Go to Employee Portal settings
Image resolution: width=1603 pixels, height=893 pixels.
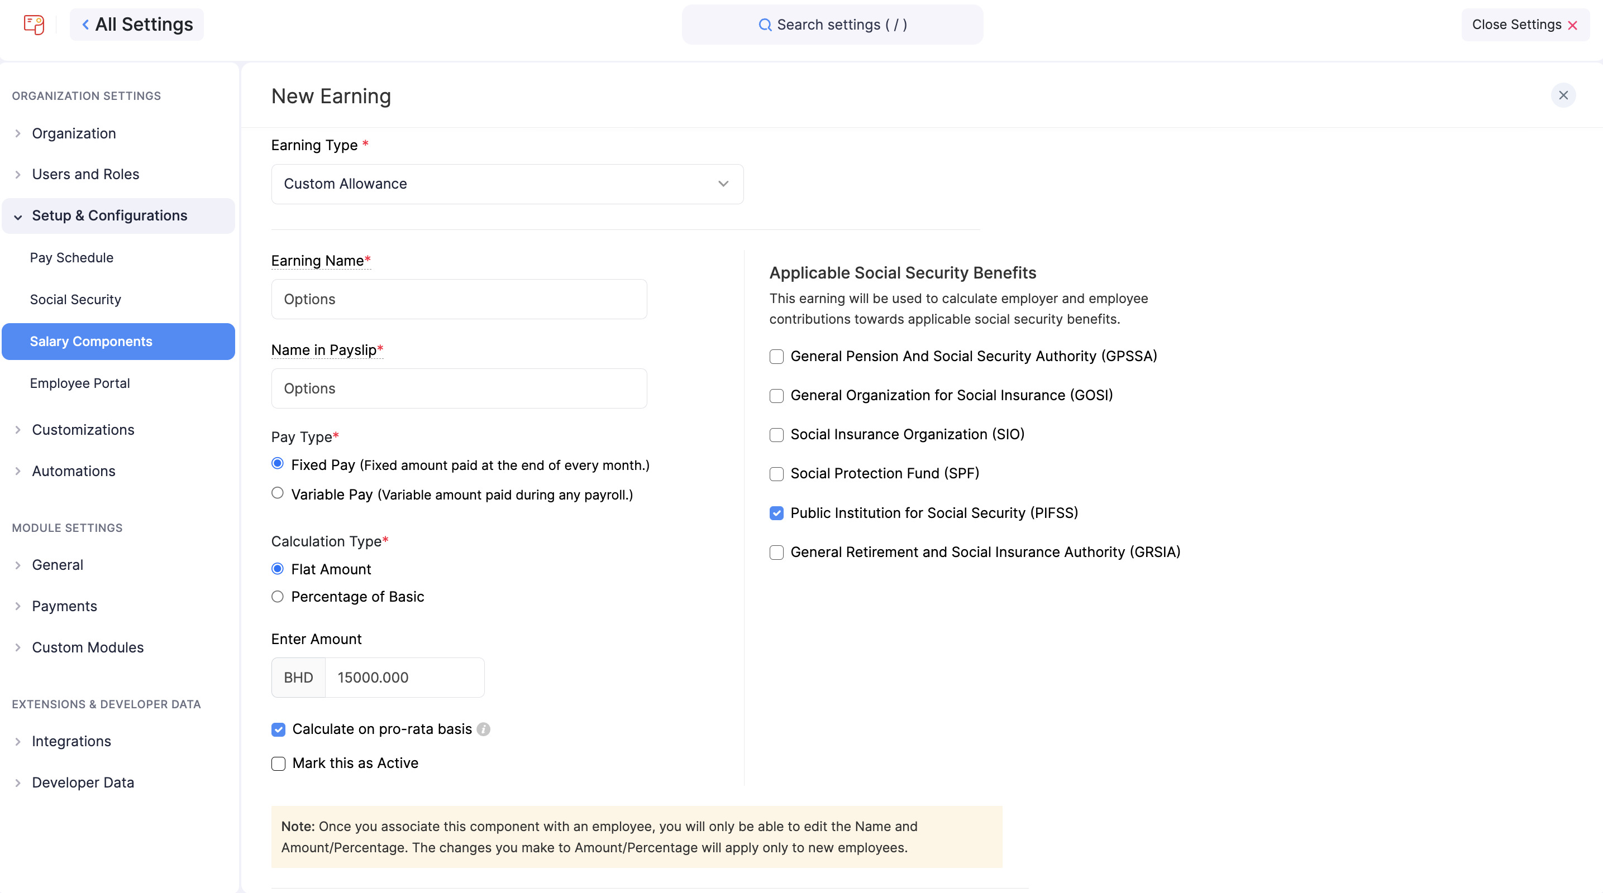point(80,383)
